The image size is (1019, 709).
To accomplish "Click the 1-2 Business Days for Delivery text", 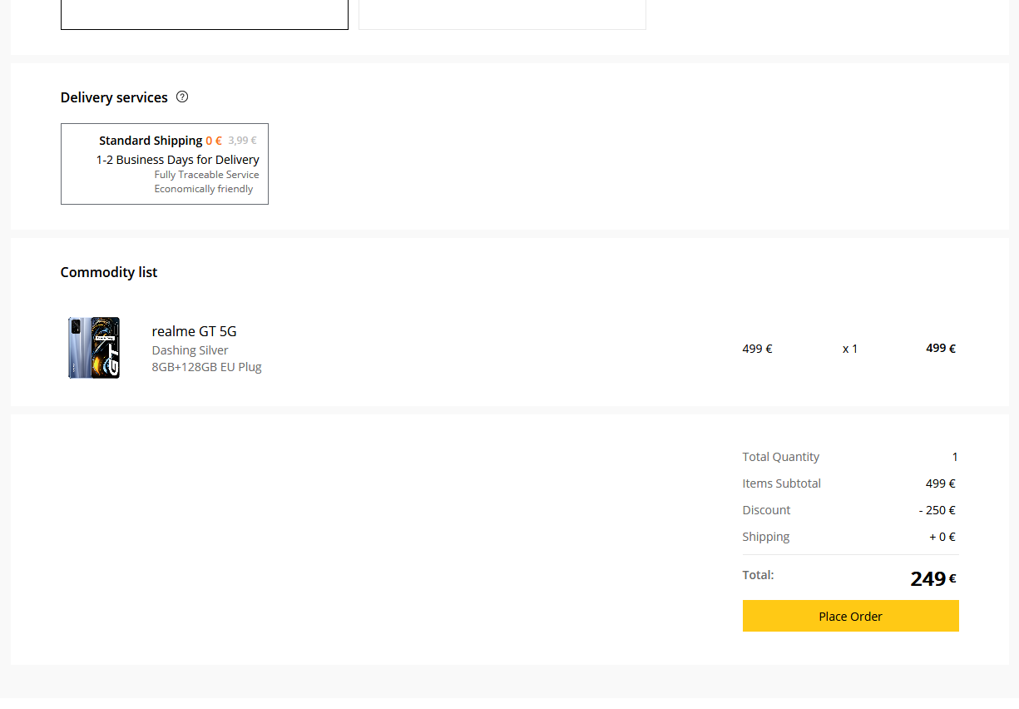I will (x=178, y=160).
